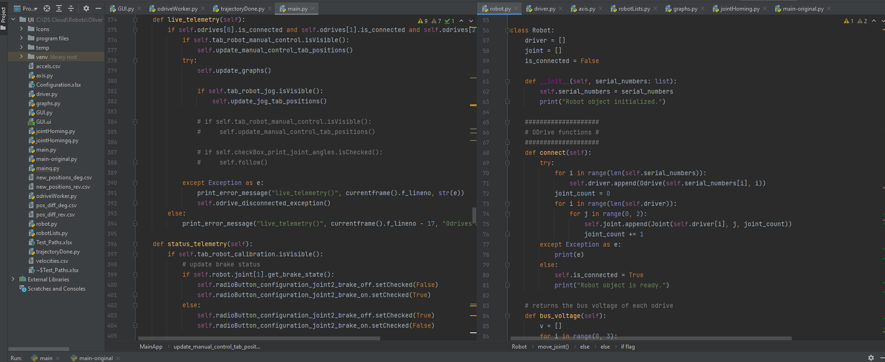Hide the Project tool window
The image size is (885, 362).
(98, 8)
